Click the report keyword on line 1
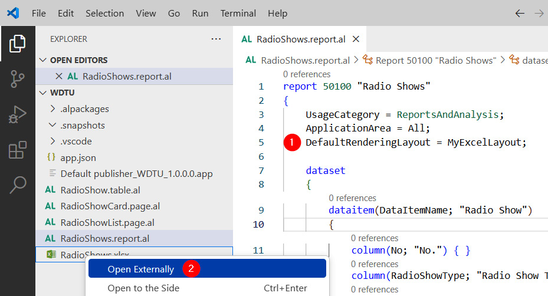Image resolution: width=548 pixels, height=296 pixels. click(x=300, y=86)
